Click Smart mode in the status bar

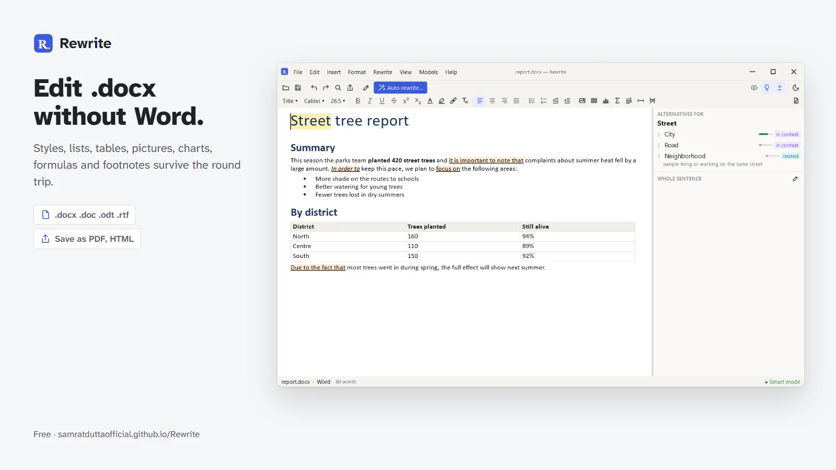click(783, 382)
